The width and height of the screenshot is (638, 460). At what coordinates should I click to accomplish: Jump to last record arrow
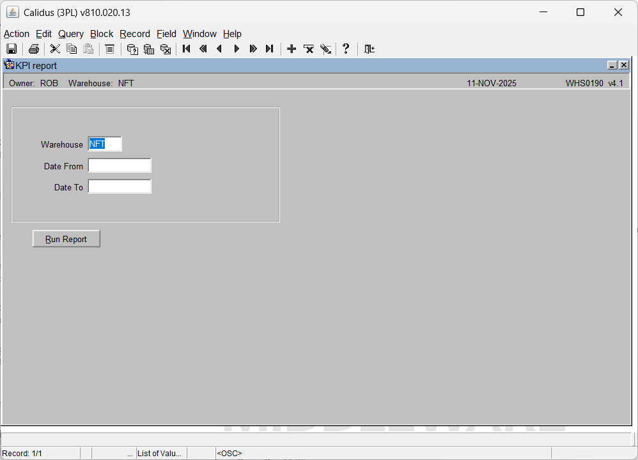tap(270, 49)
